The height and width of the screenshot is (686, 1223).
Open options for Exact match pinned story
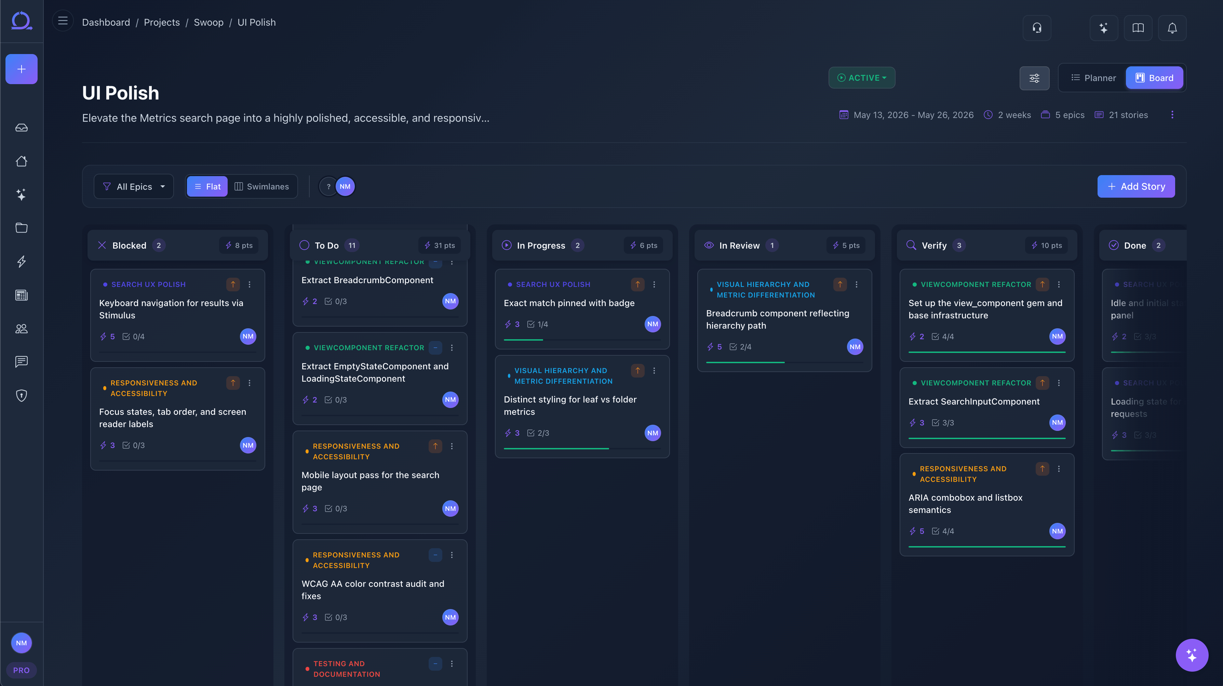click(x=654, y=285)
